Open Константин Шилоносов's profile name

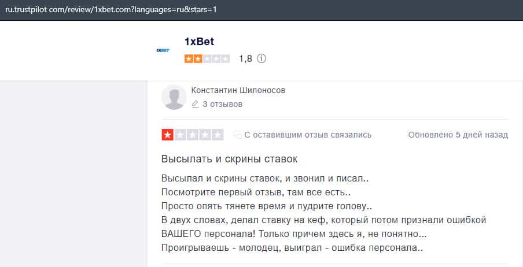click(238, 91)
